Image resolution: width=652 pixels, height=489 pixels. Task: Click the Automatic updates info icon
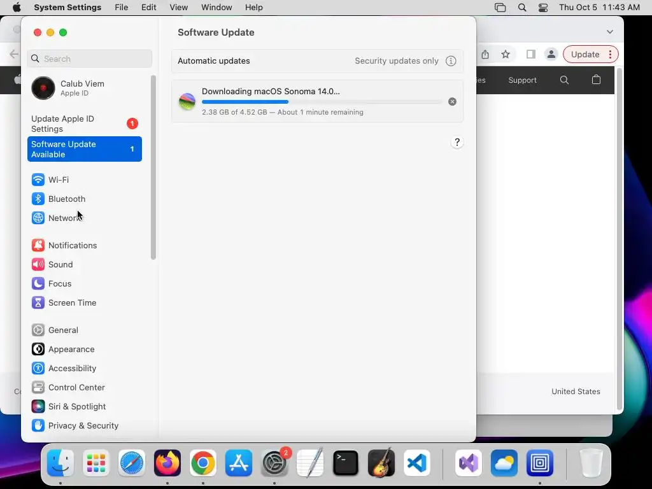point(451,60)
